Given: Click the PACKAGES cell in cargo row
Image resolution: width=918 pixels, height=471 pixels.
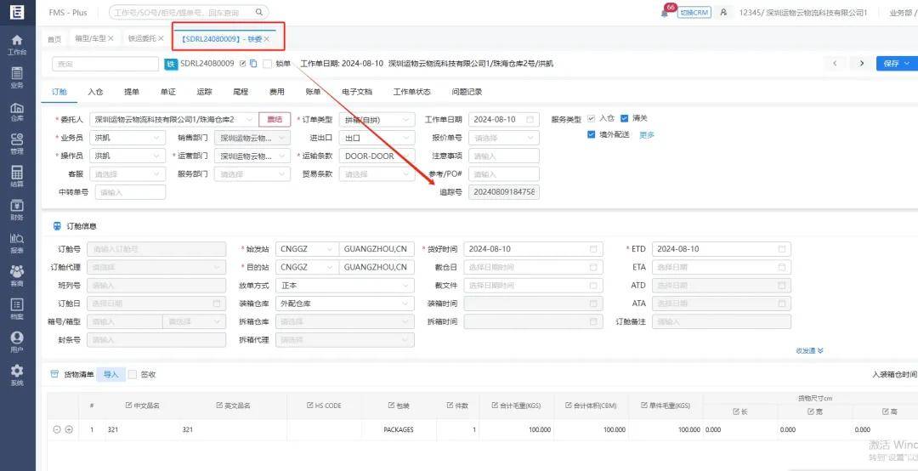Looking at the screenshot, I should [x=399, y=429].
